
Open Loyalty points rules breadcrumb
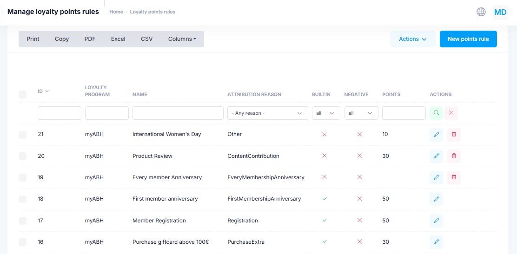(152, 12)
